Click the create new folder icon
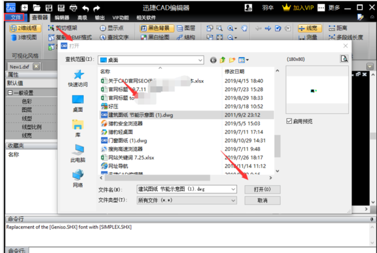The width and height of the screenshot is (377, 253). point(232,59)
